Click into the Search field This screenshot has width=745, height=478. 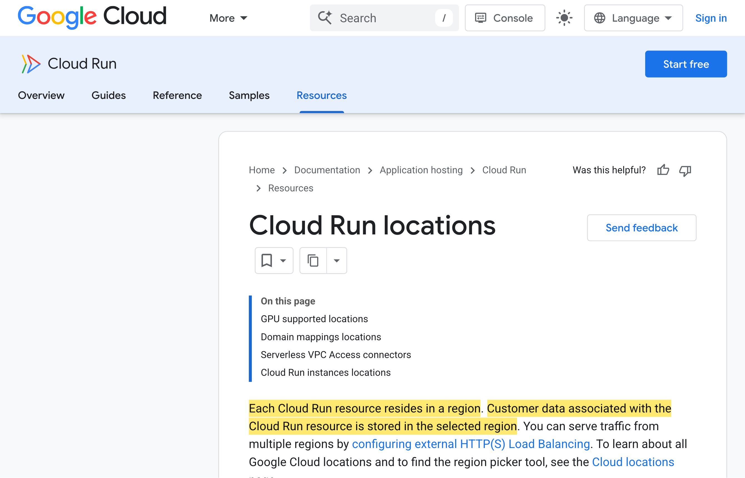[x=384, y=18]
